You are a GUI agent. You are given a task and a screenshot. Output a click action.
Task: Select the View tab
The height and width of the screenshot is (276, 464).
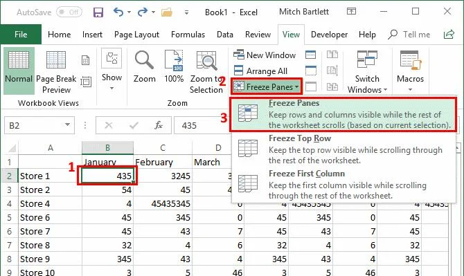(291, 35)
